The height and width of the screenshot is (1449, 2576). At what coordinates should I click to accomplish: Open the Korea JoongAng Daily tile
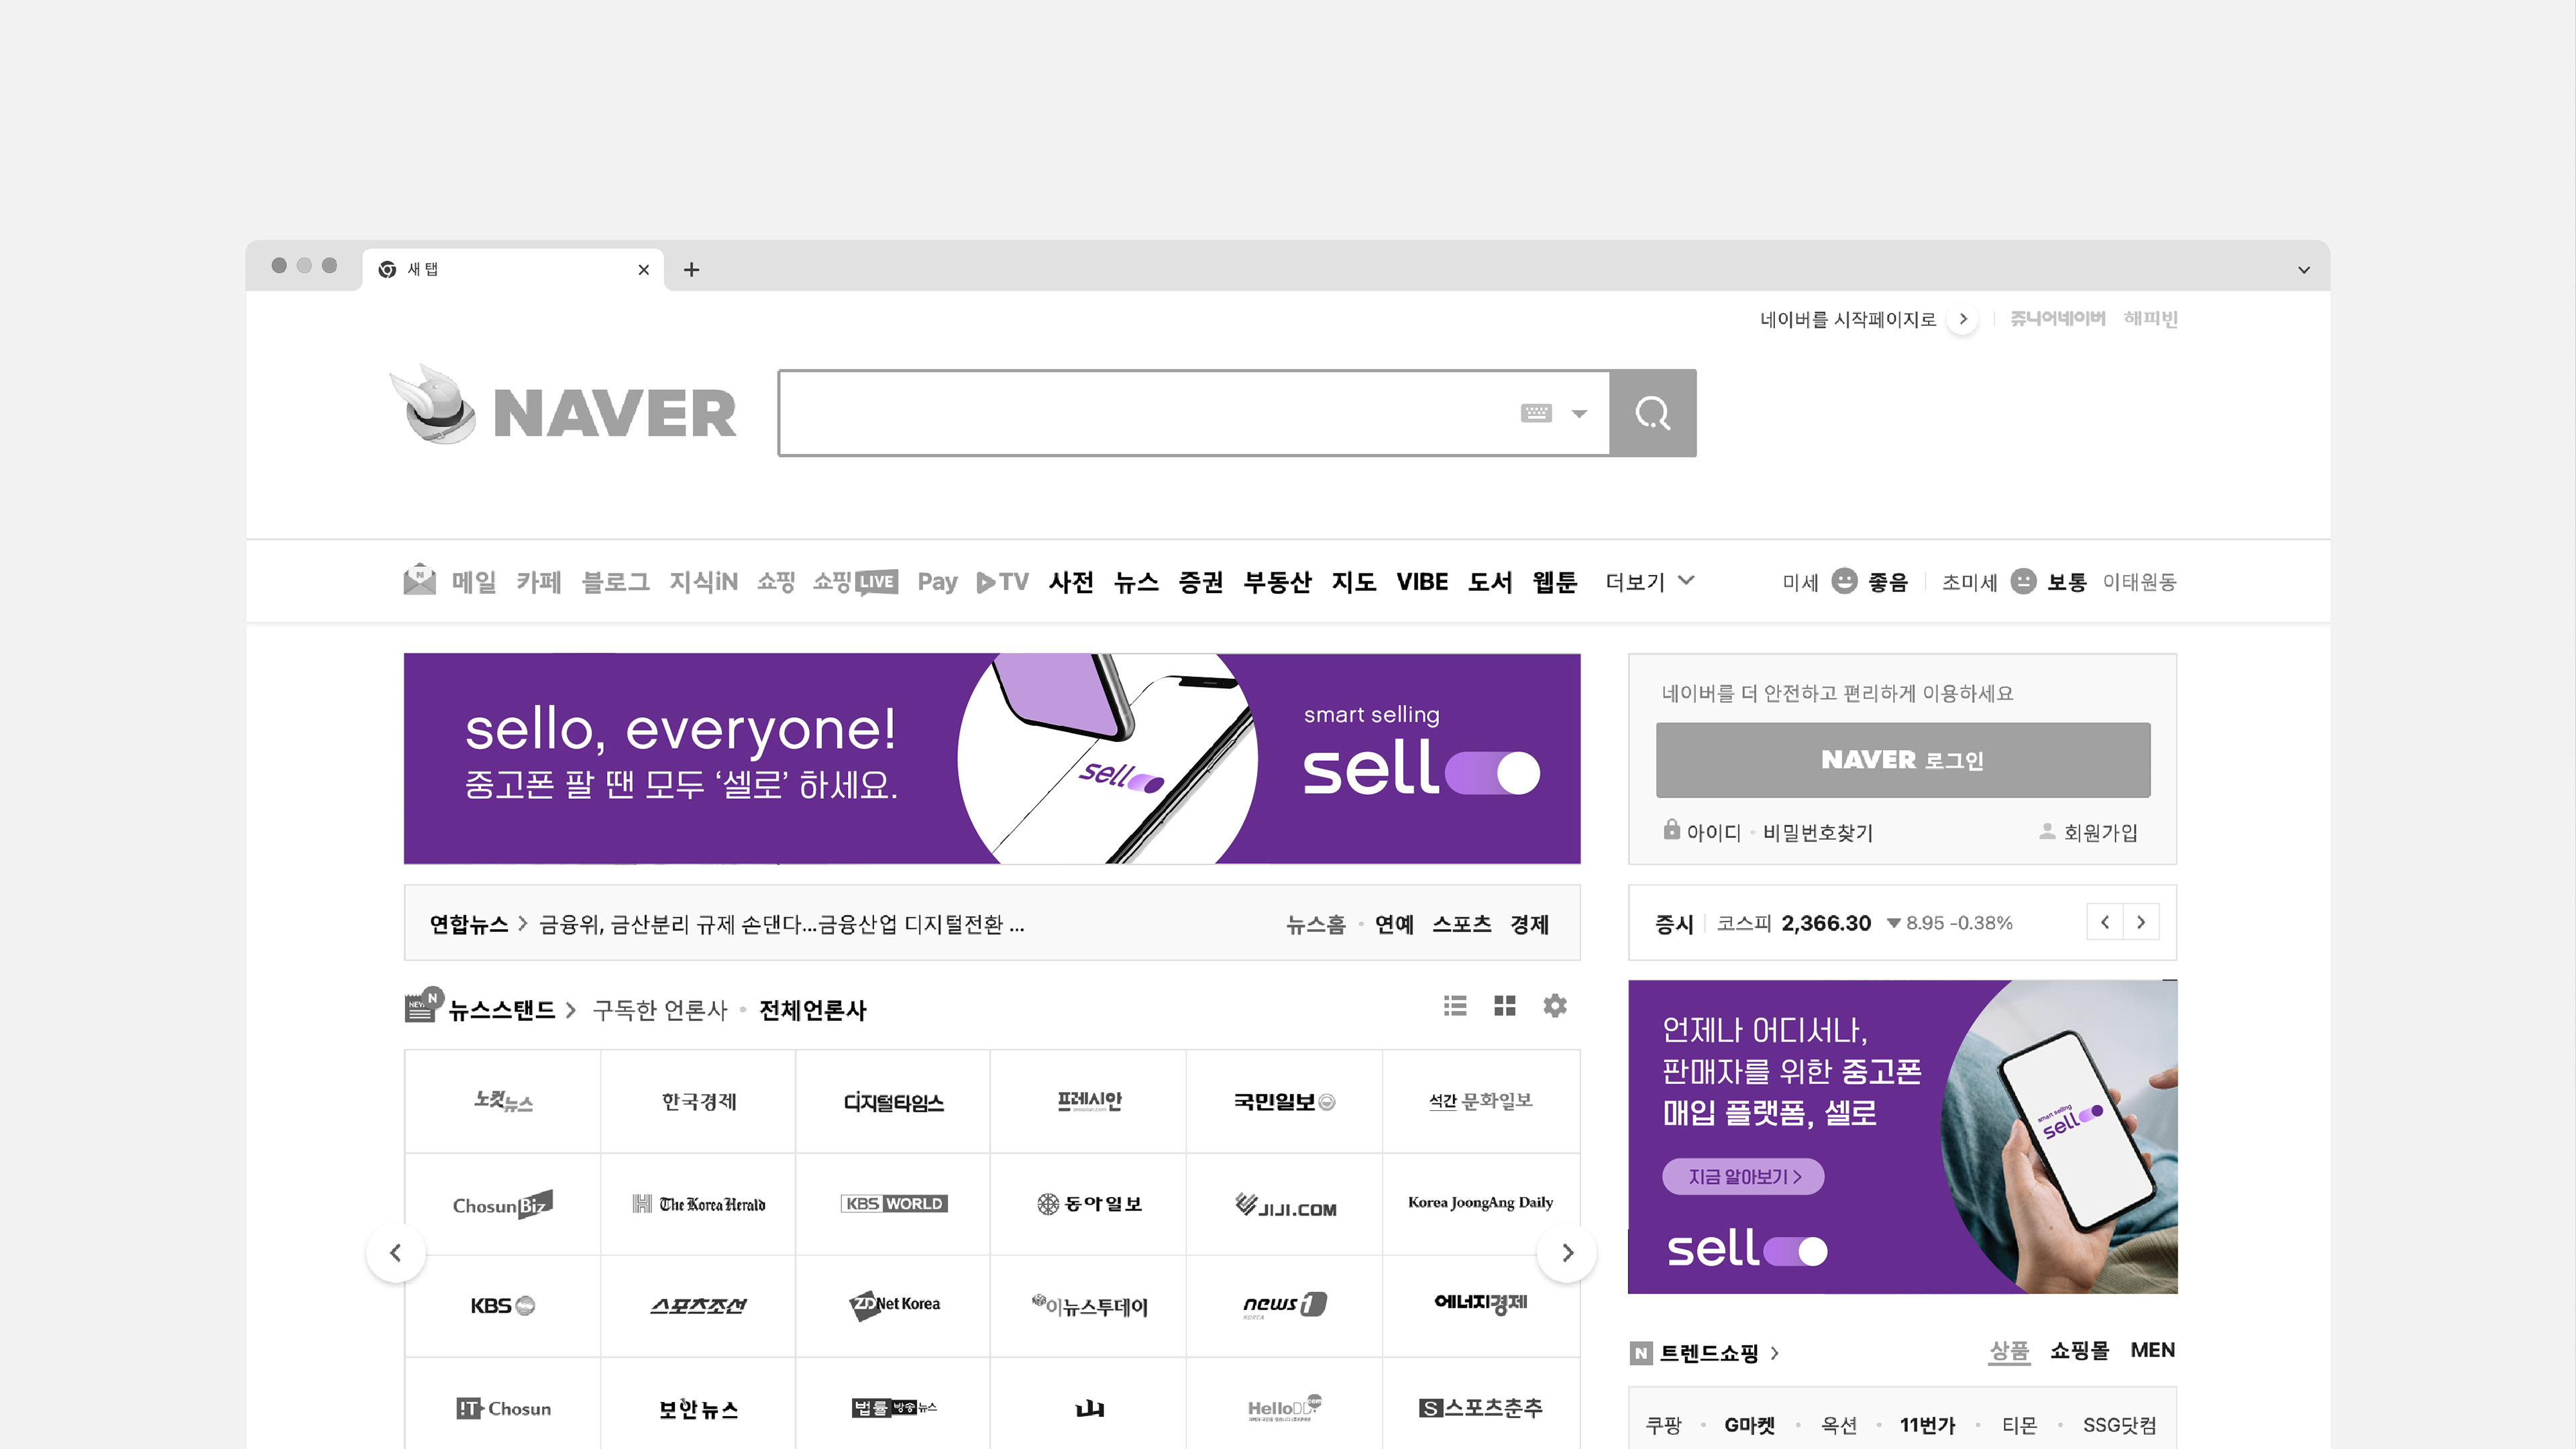(1481, 1204)
